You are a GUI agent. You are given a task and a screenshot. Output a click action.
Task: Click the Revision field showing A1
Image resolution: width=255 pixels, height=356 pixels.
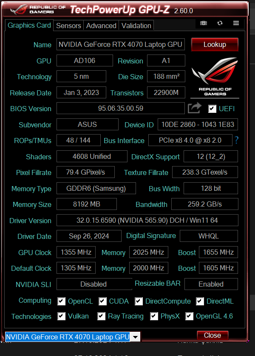pyautogui.click(x=166, y=60)
